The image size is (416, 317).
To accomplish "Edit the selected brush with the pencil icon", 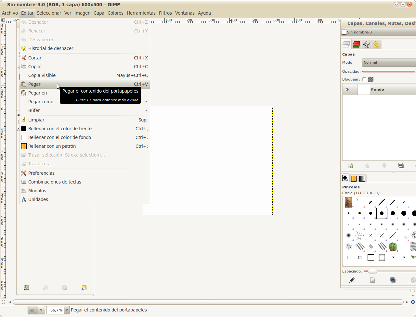I will [x=352, y=280].
